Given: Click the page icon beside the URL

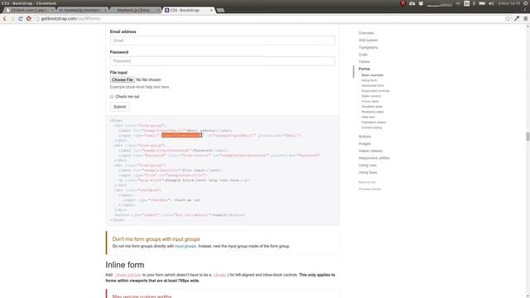Looking at the screenshot, I should coord(37,18).
